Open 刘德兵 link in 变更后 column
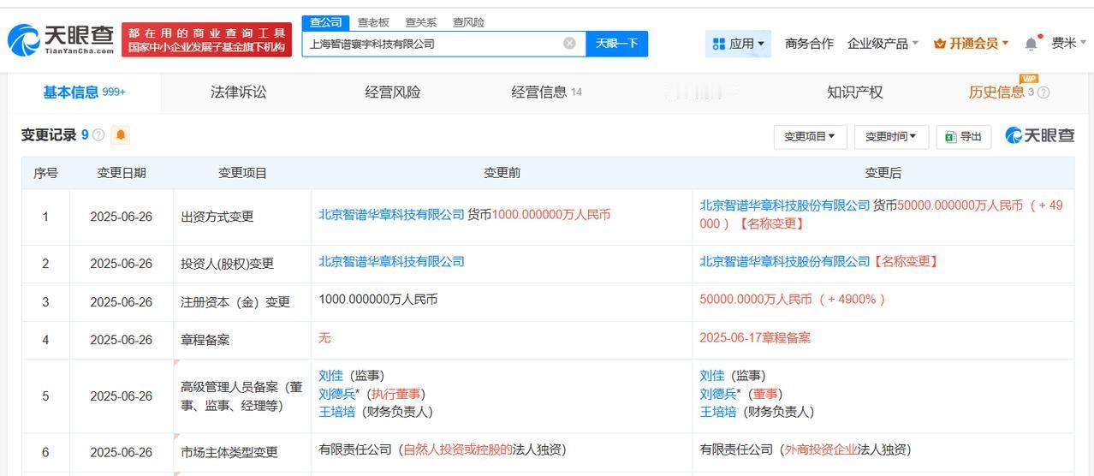This screenshot has height=476, width=1094. click(x=717, y=394)
